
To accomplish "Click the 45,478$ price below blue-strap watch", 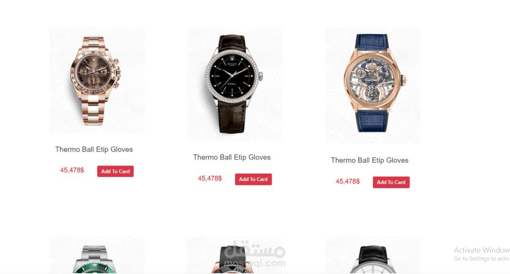I will click(348, 181).
